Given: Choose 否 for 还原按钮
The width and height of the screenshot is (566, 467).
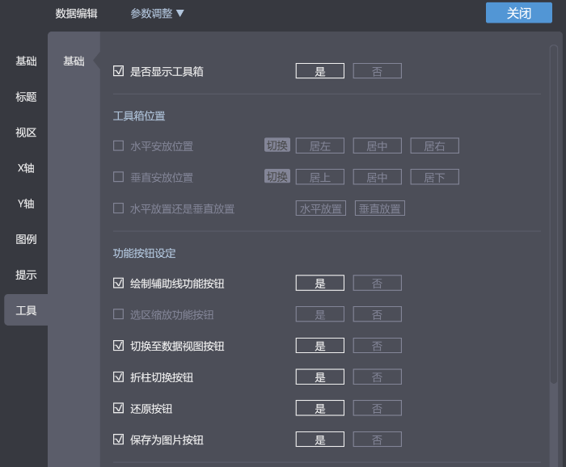Looking at the screenshot, I should coord(378,408).
